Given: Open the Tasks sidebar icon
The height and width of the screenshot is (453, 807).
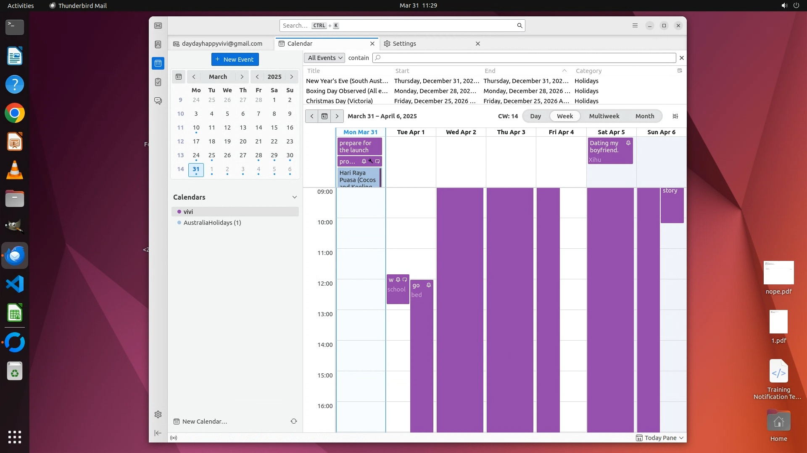Looking at the screenshot, I should point(158,82).
